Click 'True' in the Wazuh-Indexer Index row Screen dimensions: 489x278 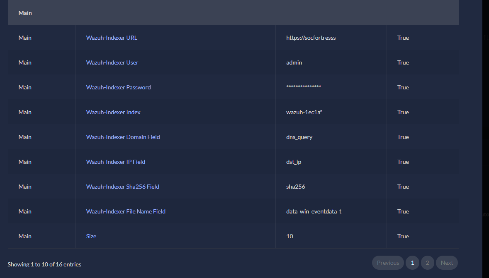[x=403, y=112]
